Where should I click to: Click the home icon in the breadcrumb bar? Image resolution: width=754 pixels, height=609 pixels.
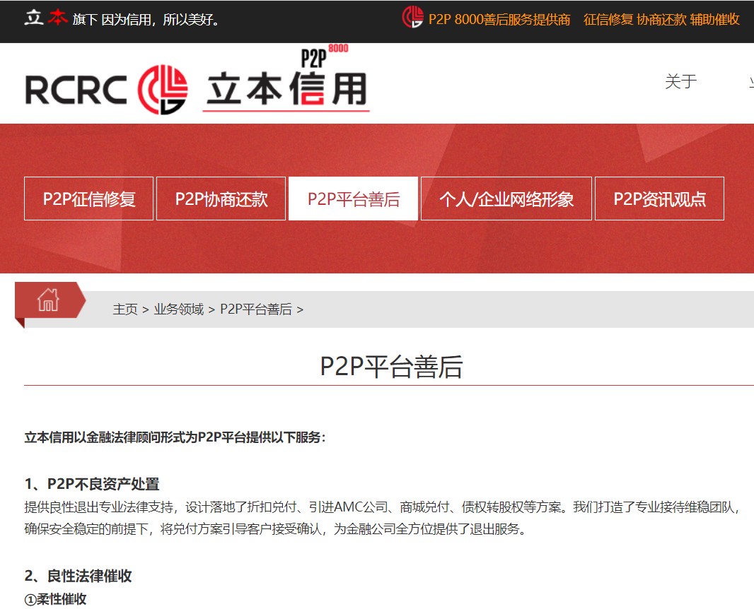[48, 300]
